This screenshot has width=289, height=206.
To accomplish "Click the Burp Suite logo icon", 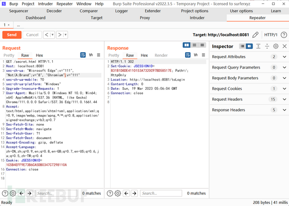I will coord(3,4).
